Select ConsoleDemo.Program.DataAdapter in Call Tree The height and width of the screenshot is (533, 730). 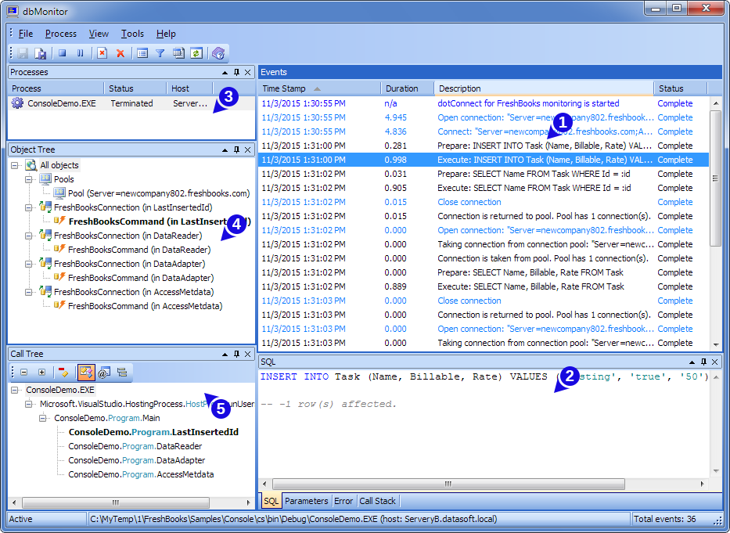point(136,460)
